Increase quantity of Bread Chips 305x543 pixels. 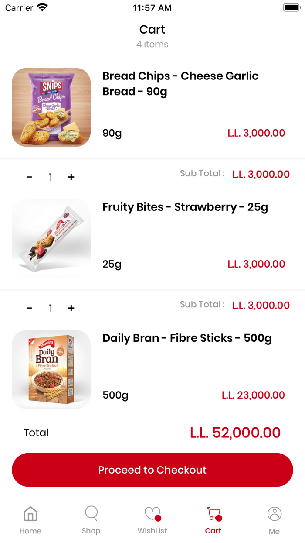(x=71, y=177)
